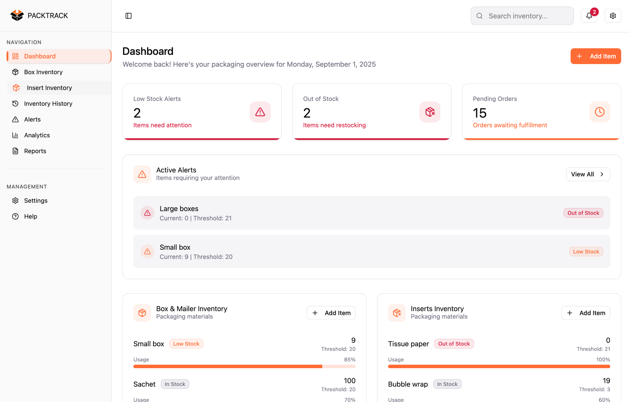Select Analytics in the navigation

tap(37, 135)
